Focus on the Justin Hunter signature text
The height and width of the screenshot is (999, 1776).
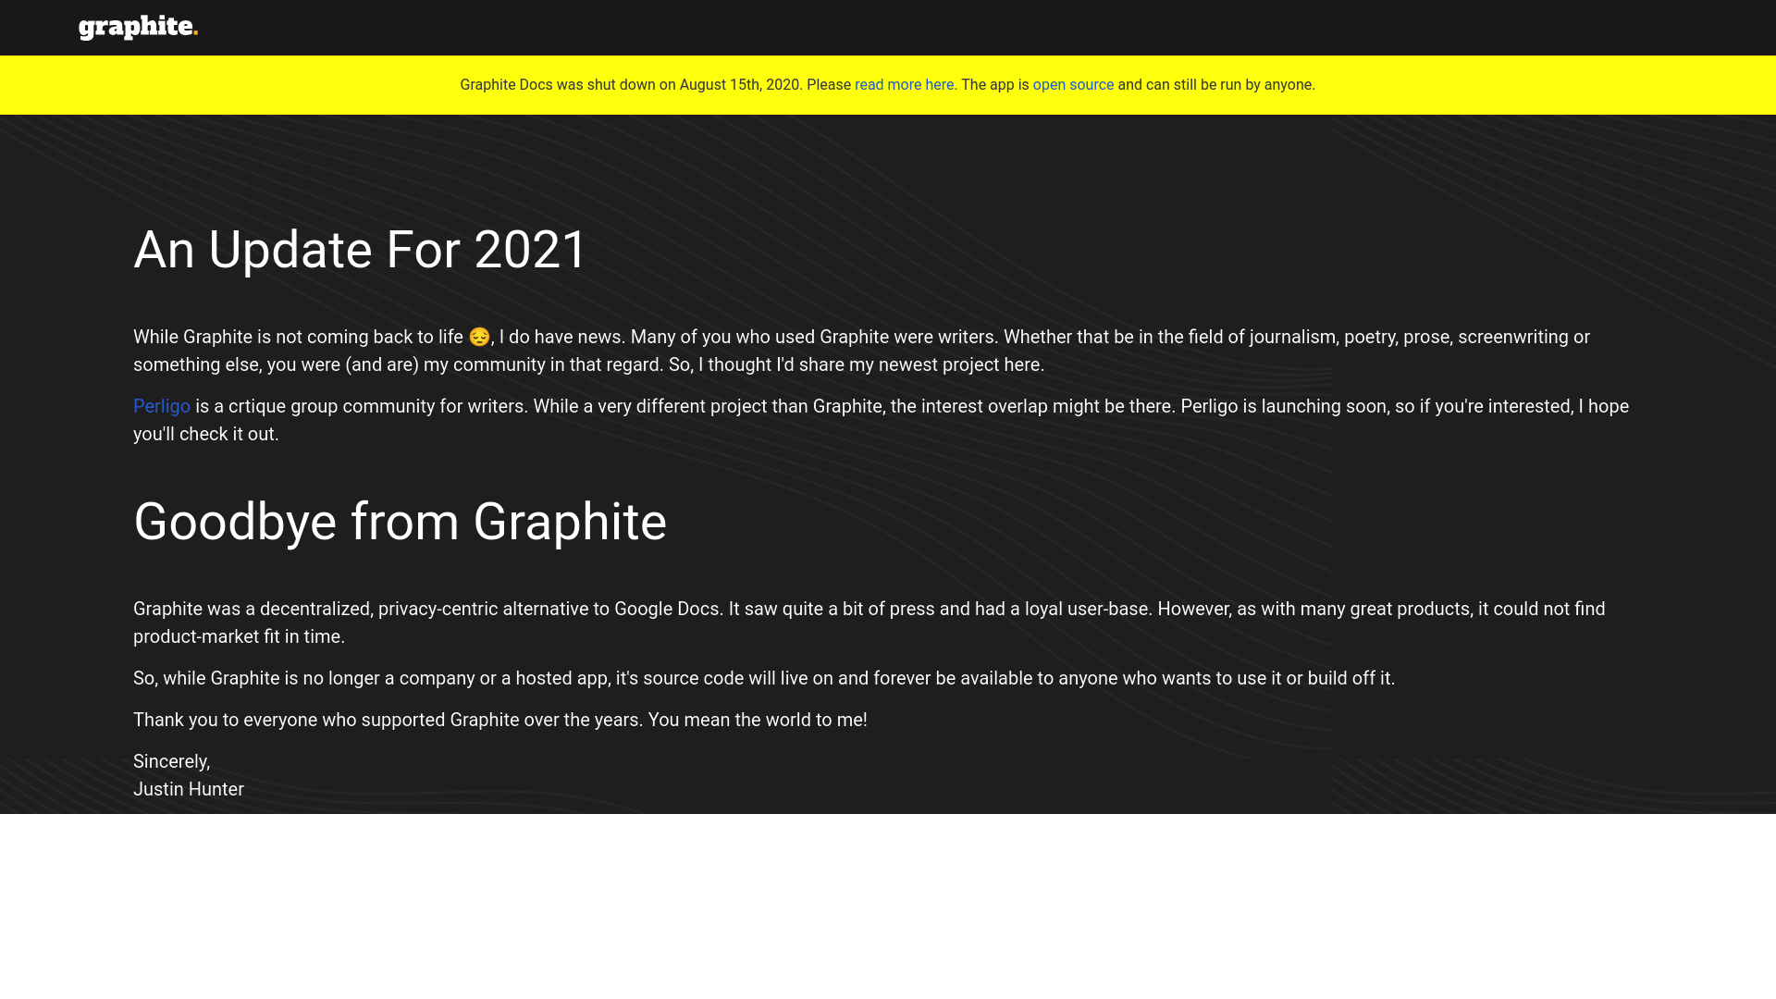coord(188,789)
